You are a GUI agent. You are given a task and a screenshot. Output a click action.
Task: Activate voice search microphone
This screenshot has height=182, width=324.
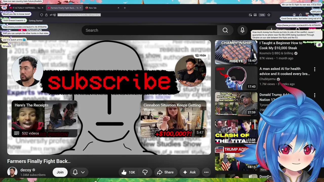point(242,30)
